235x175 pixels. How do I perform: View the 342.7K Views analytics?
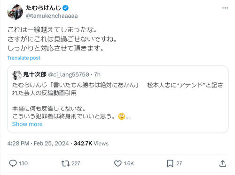tap(91, 143)
